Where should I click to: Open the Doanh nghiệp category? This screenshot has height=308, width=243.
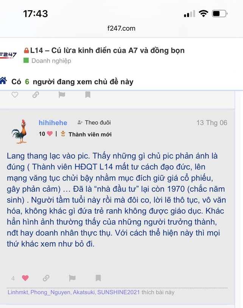point(51,61)
